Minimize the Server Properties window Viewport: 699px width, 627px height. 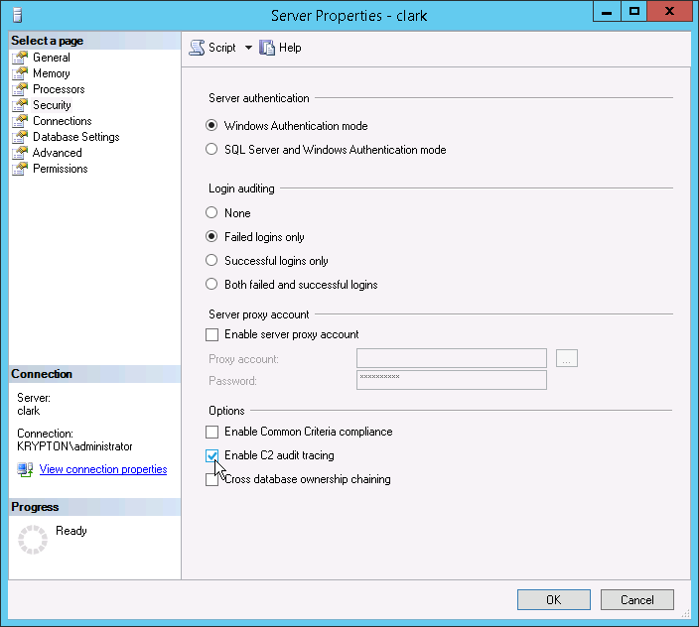pos(607,12)
